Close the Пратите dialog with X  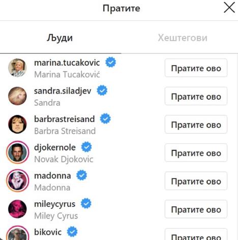[x=229, y=8]
